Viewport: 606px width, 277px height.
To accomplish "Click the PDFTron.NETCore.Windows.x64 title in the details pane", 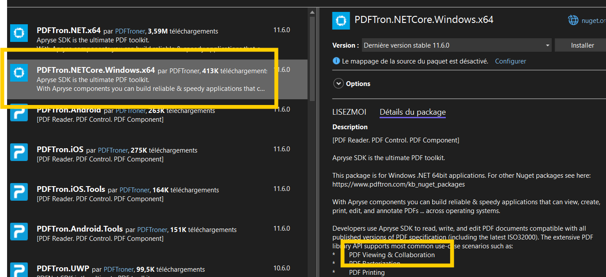I will pos(424,20).
